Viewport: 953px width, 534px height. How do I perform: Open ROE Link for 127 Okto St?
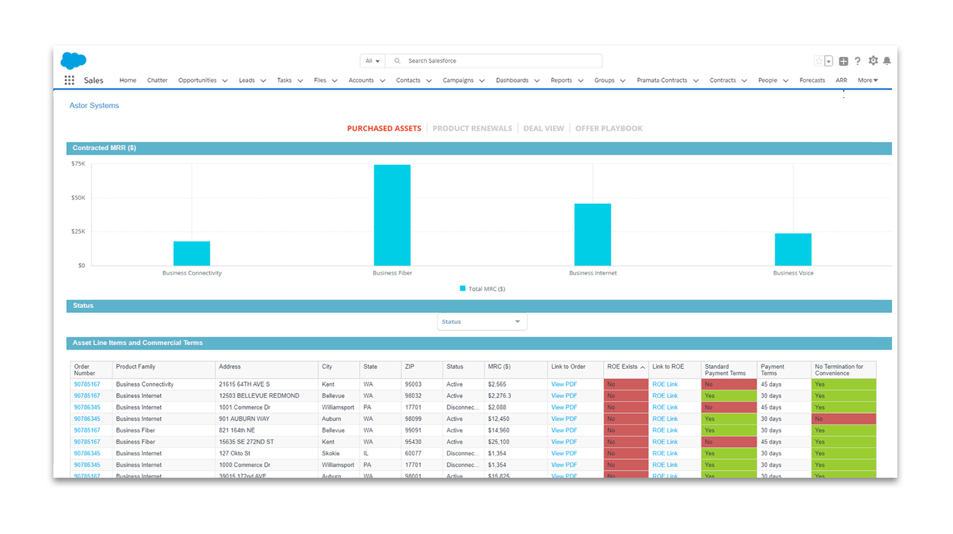click(665, 454)
